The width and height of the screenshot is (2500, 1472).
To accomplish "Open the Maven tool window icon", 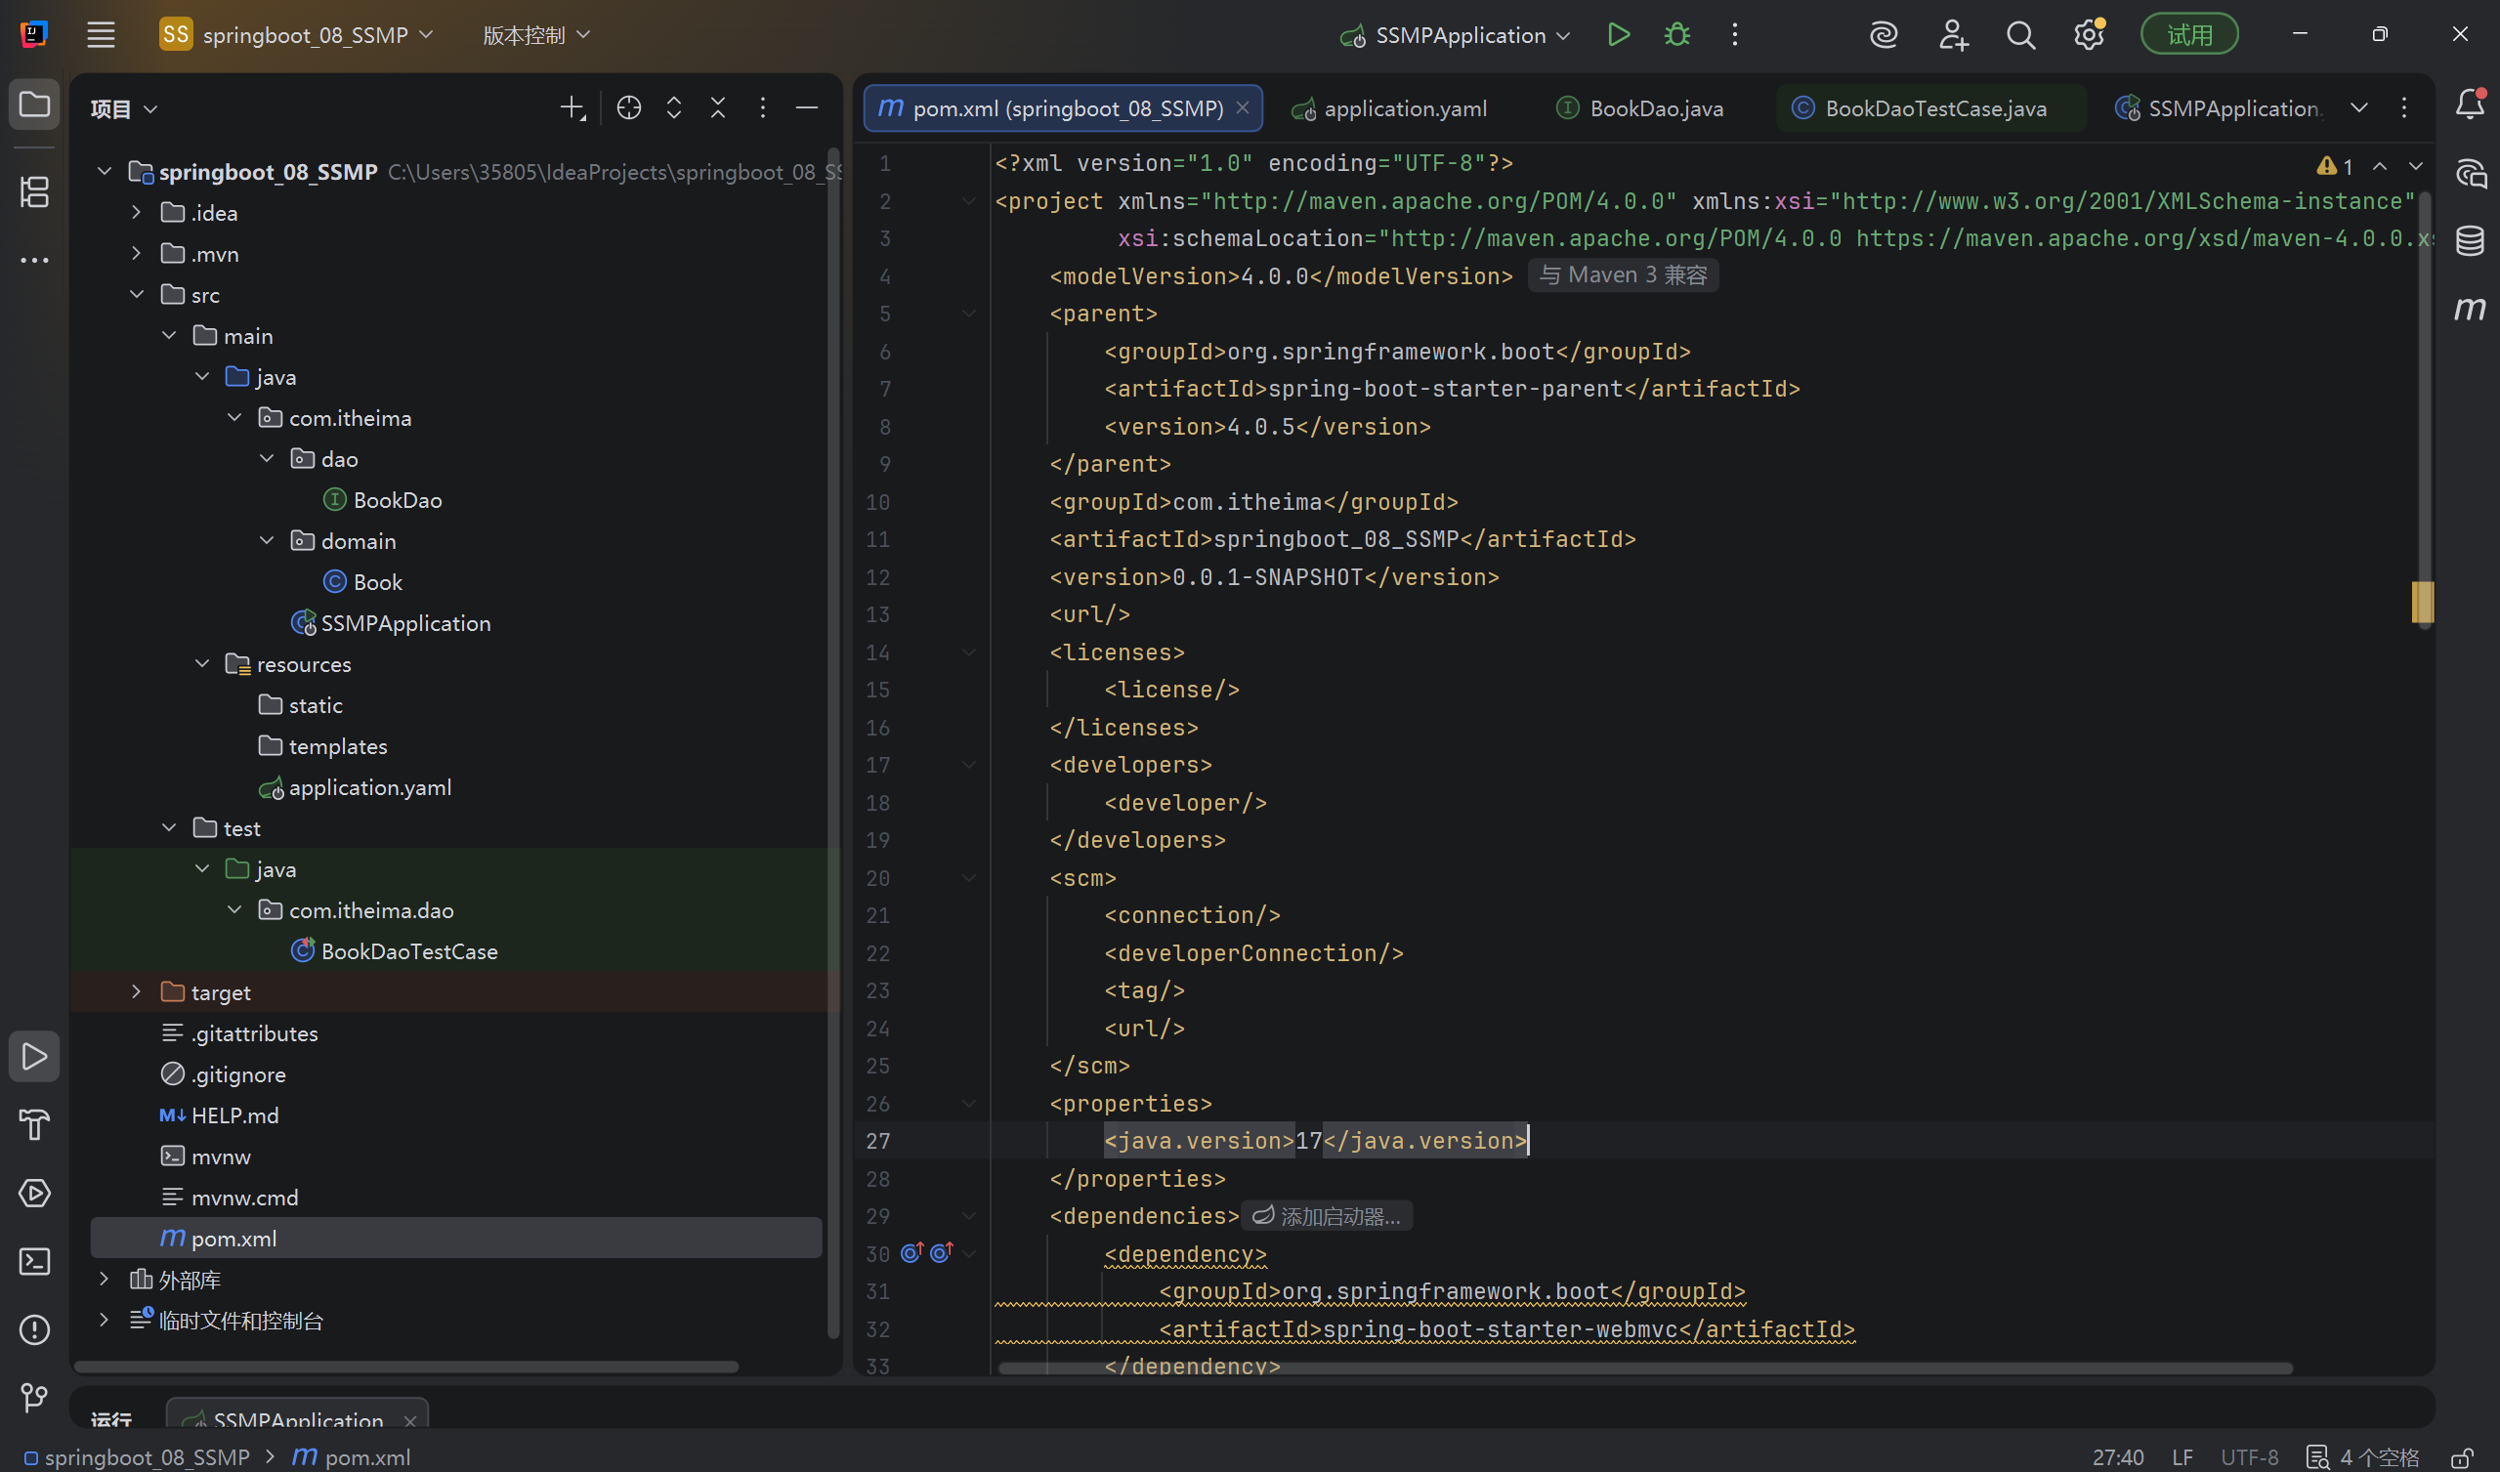I will (x=2470, y=309).
